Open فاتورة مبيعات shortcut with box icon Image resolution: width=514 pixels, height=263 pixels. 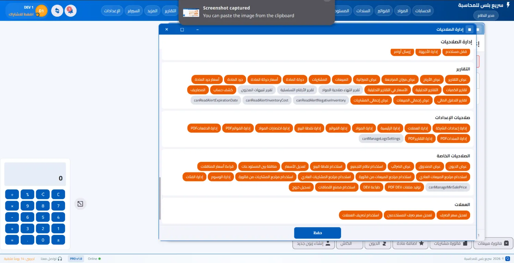[493, 243]
